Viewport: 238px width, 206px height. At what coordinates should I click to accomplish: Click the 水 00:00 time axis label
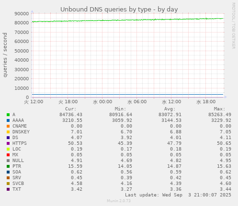(102, 102)
